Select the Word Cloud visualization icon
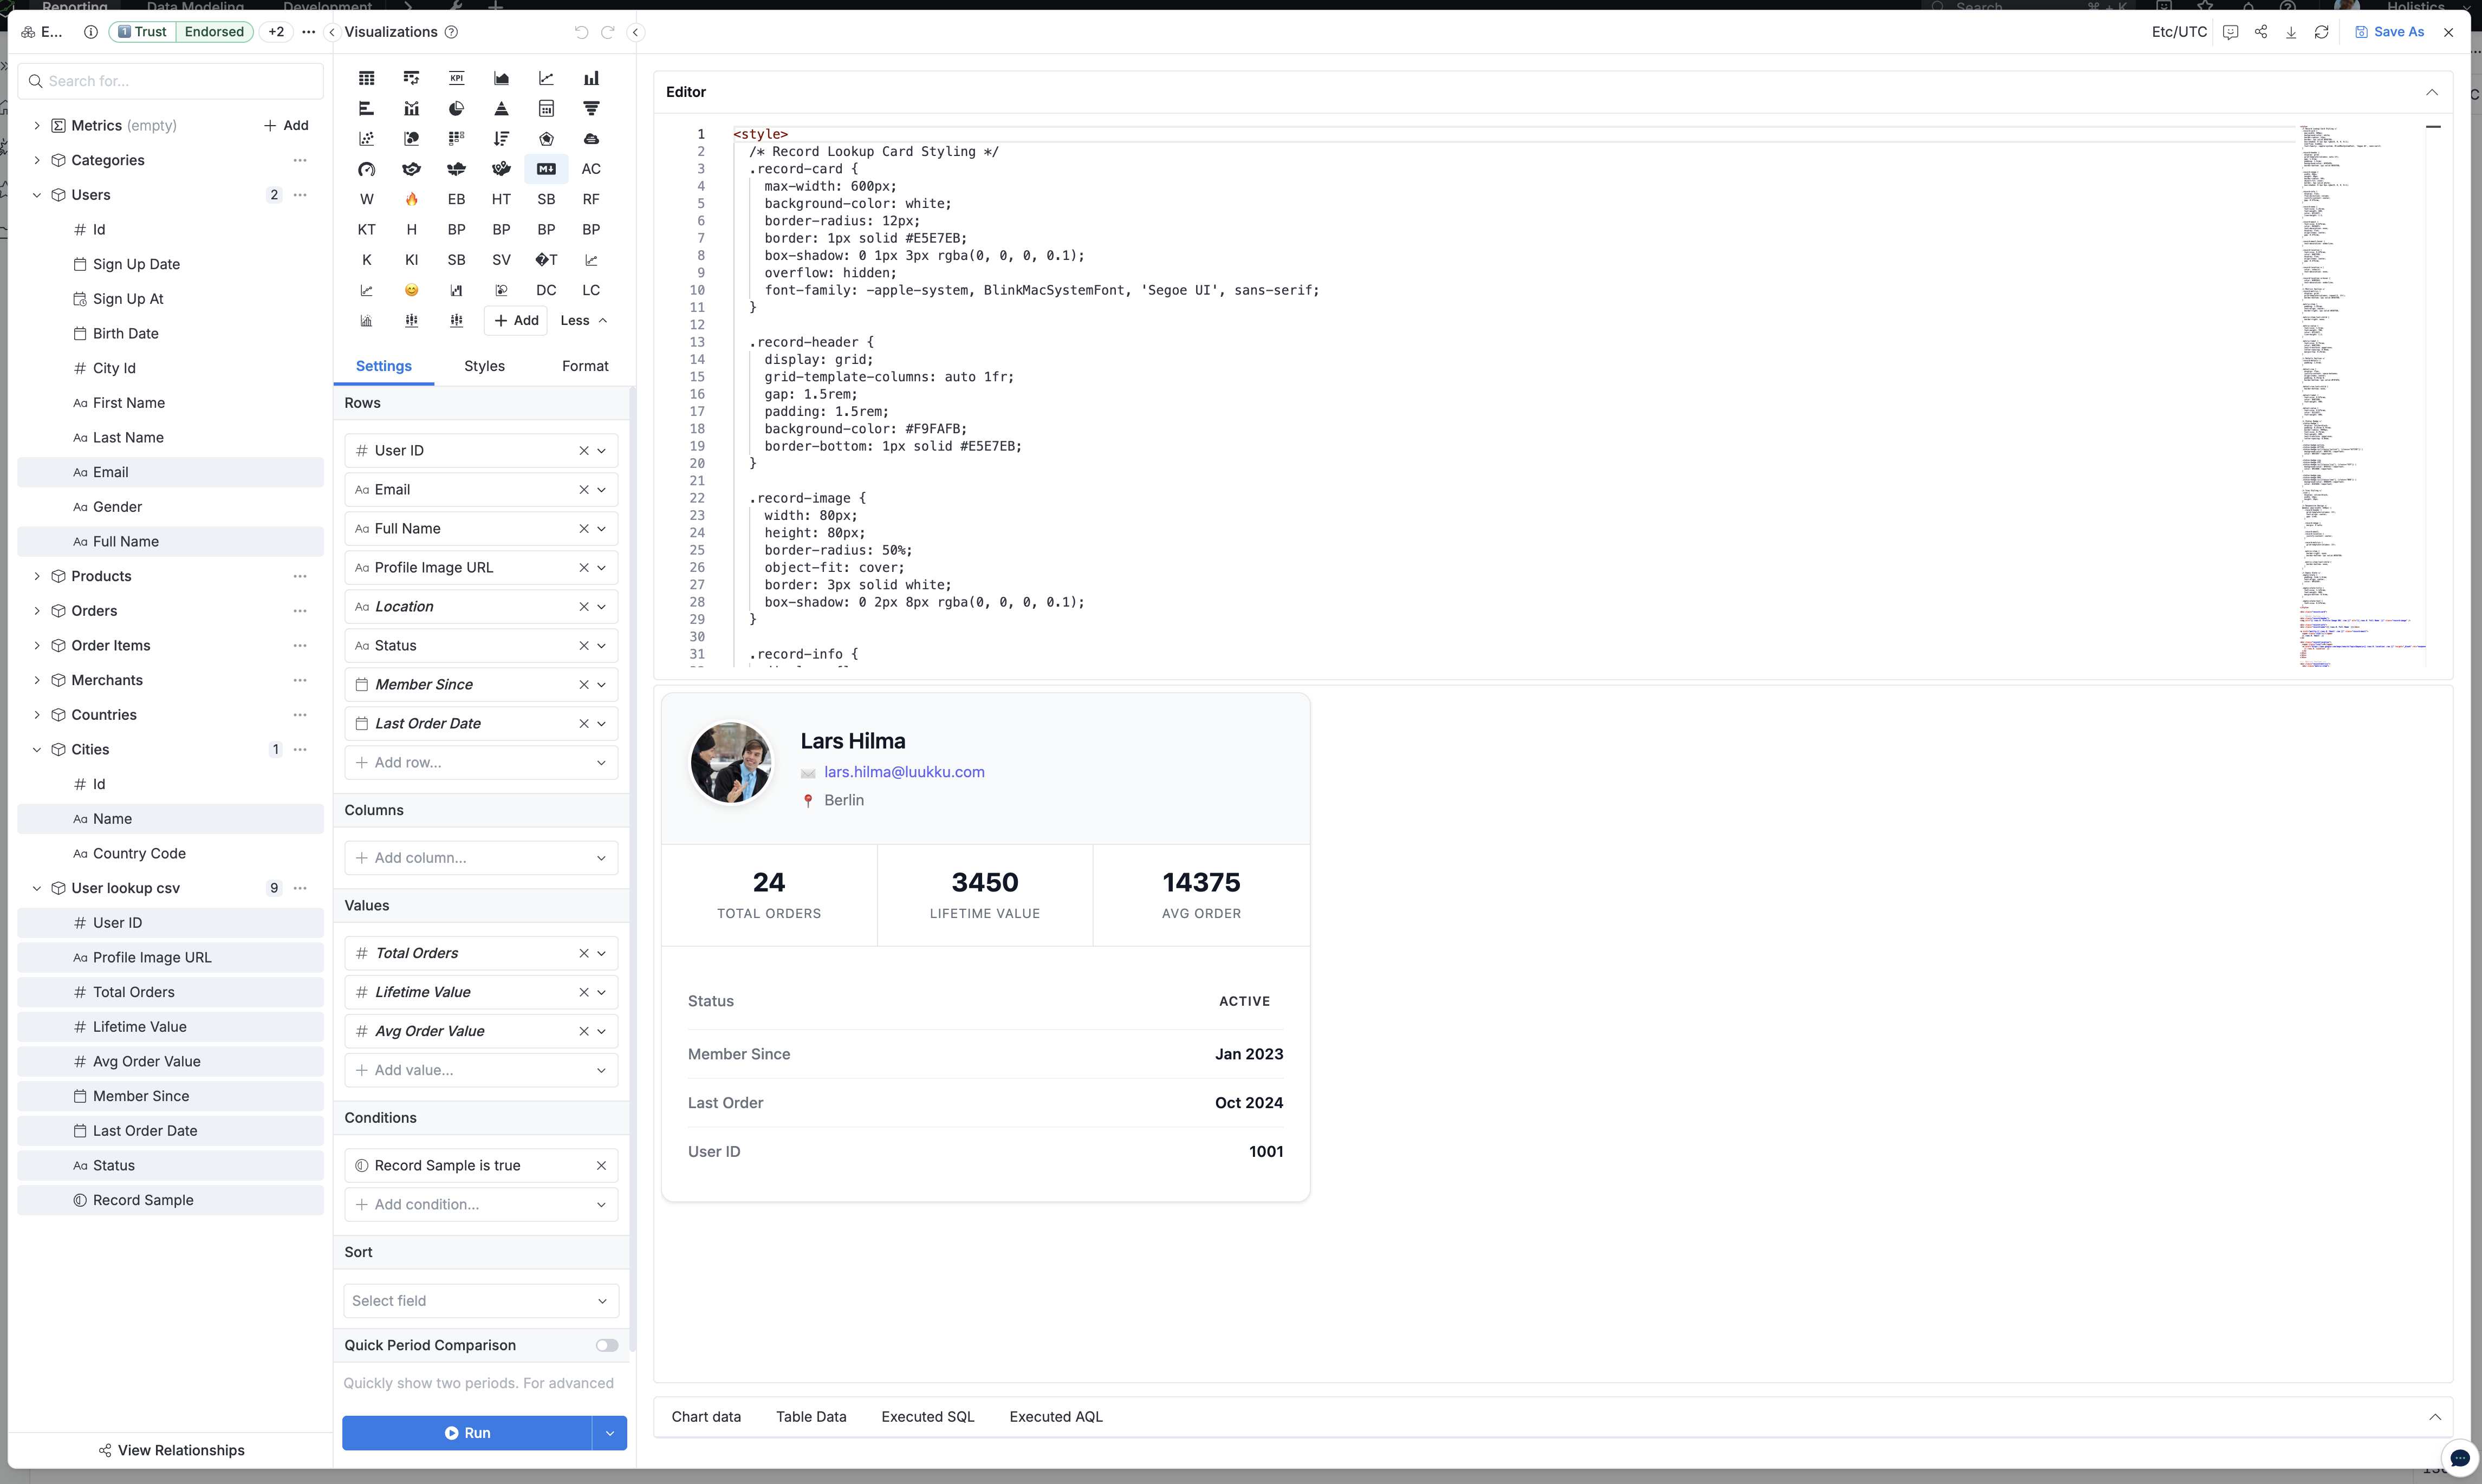 [366, 199]
